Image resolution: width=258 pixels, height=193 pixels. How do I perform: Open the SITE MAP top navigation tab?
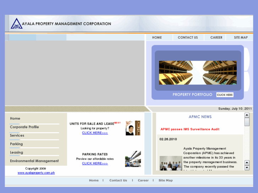241,38
